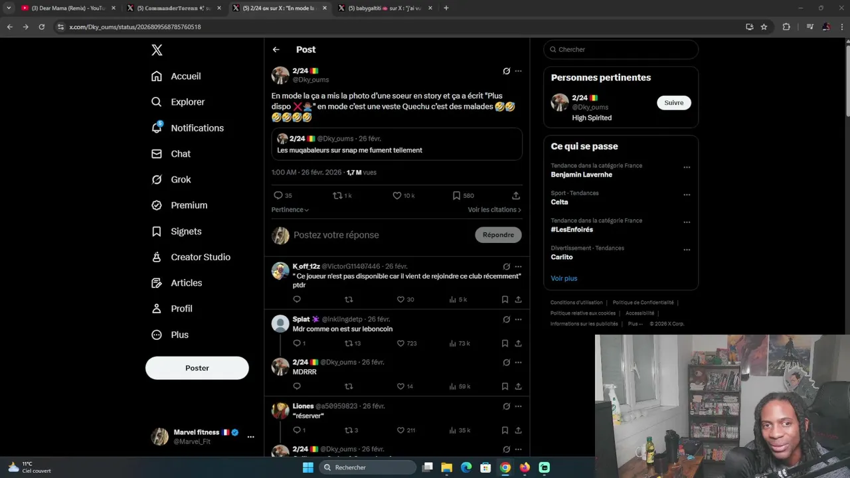
Task: Open more options for Carlito trend
Action: coord(687,250)
